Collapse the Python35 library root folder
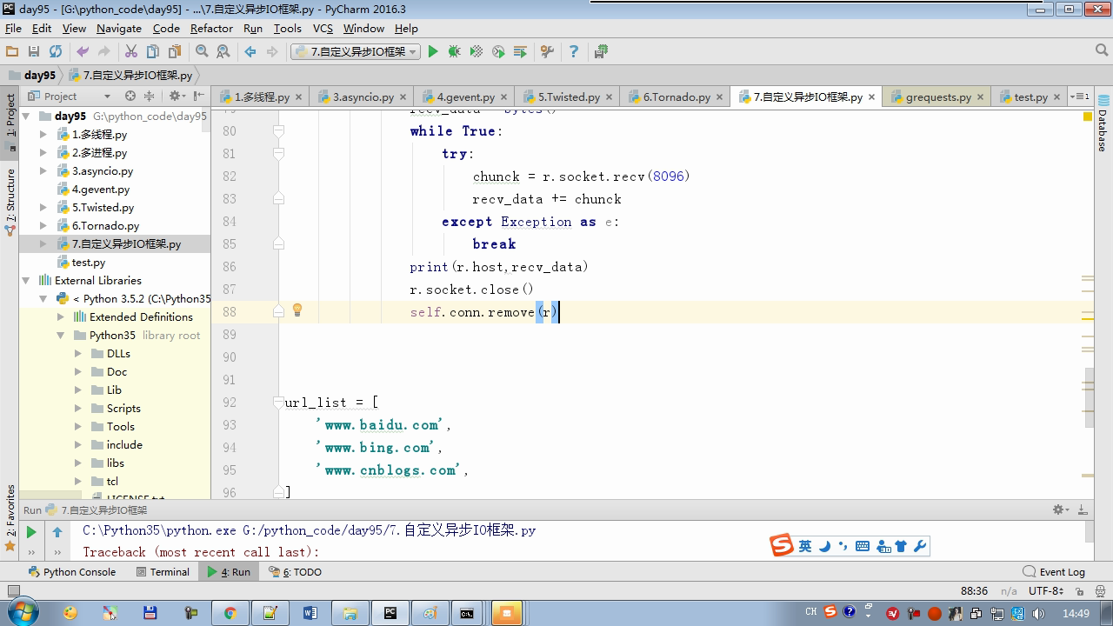 (x=61, y=336)
